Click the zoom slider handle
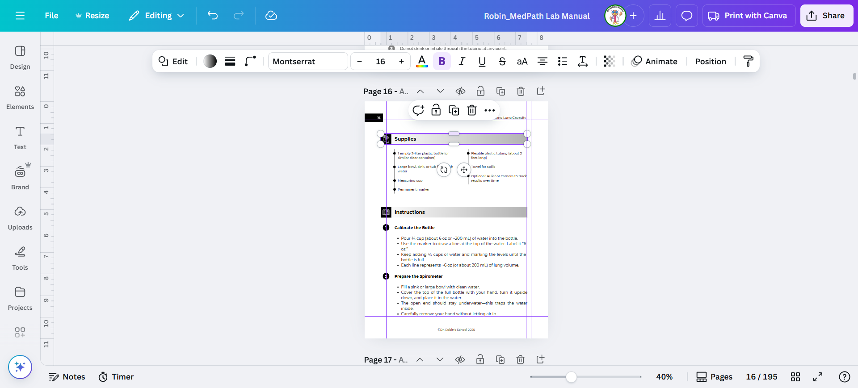Viewport: 858px width, 388px height. [x=571, y=377]
